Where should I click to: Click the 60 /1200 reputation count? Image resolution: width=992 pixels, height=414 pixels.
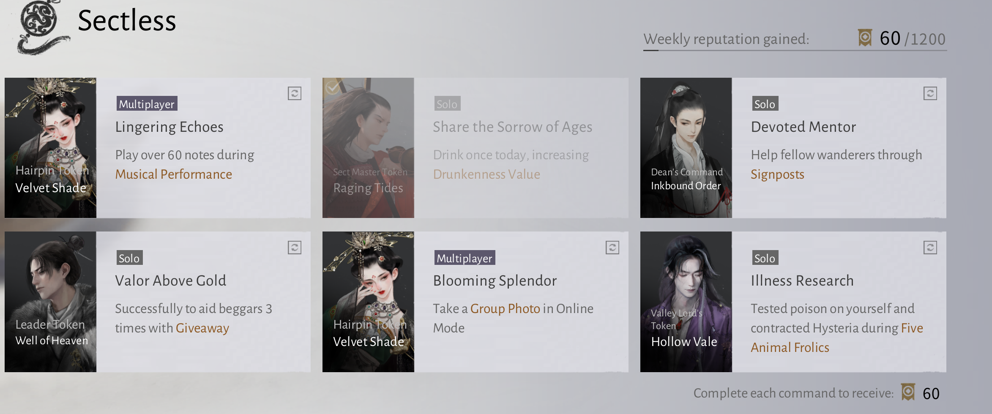coord(913,39)
